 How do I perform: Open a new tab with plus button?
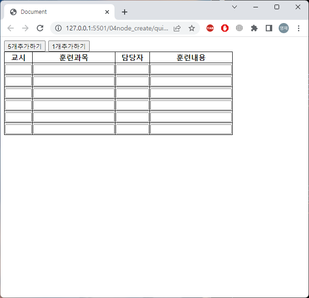[125, 12]
